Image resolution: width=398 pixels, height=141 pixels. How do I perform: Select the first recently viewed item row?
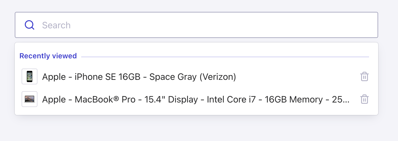187,77
